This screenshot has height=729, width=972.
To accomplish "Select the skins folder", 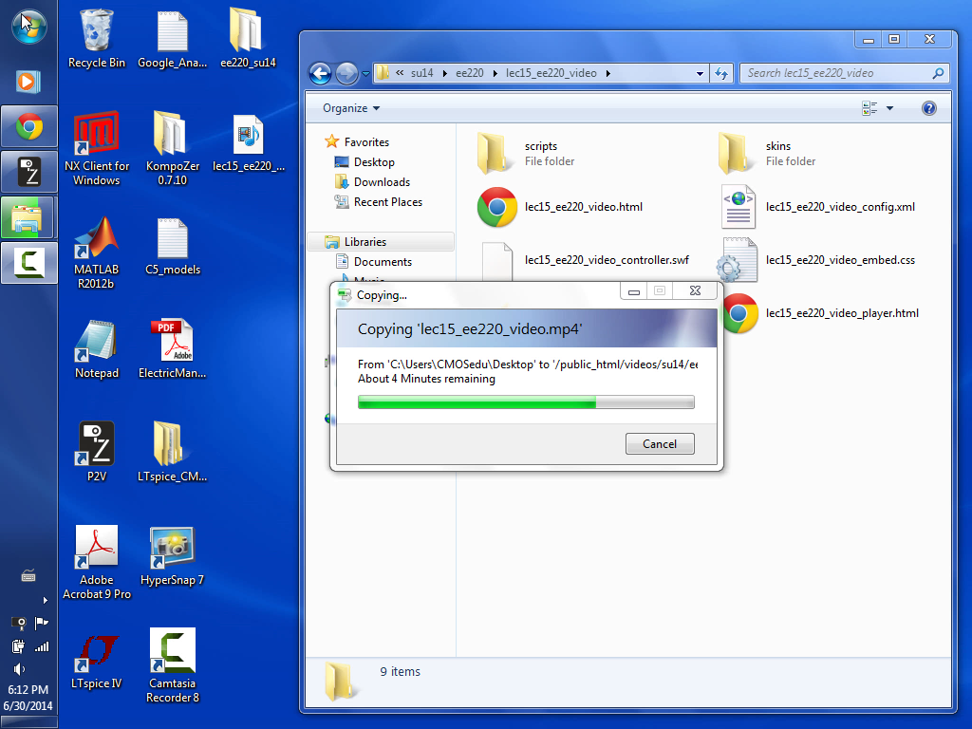I will [x=768, y=153].
